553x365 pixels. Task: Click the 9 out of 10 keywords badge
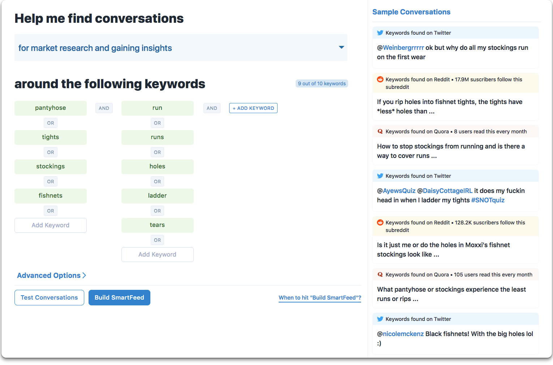(322, 83)
